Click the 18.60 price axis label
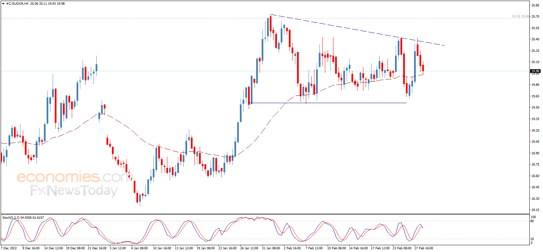Image resolution: width=543 pixels, height=252 pixels. pyautogui.click(x=535, y=176)
